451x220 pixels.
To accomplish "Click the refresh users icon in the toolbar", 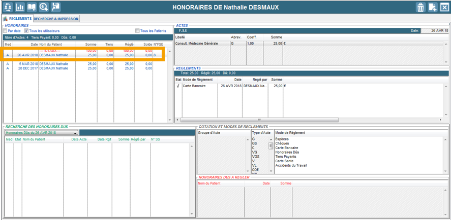I will 8,7.
